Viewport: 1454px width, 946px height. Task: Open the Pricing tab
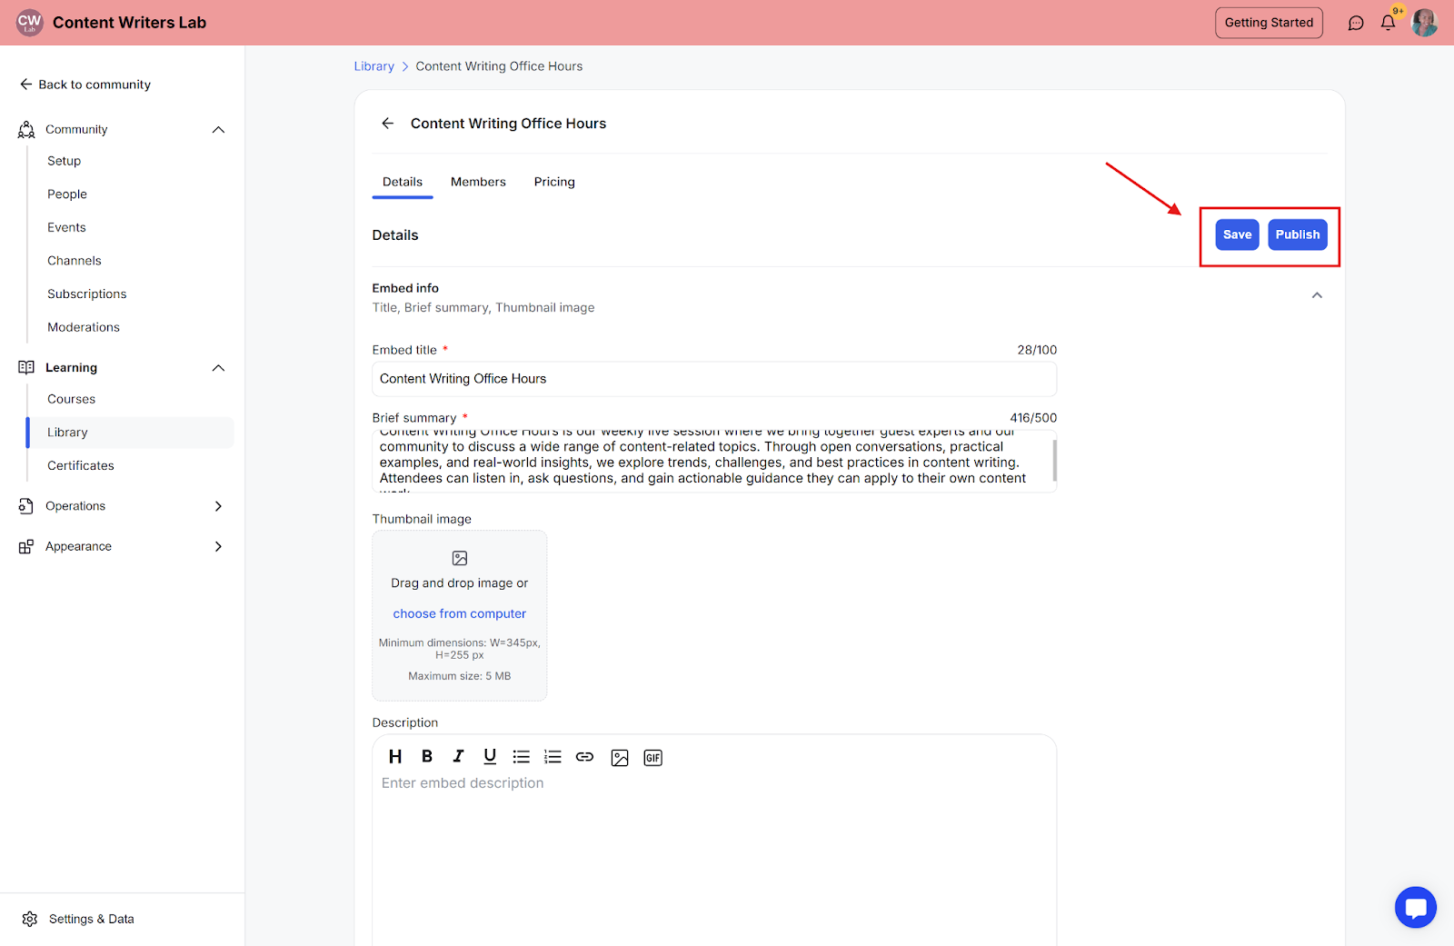point(554,182)
